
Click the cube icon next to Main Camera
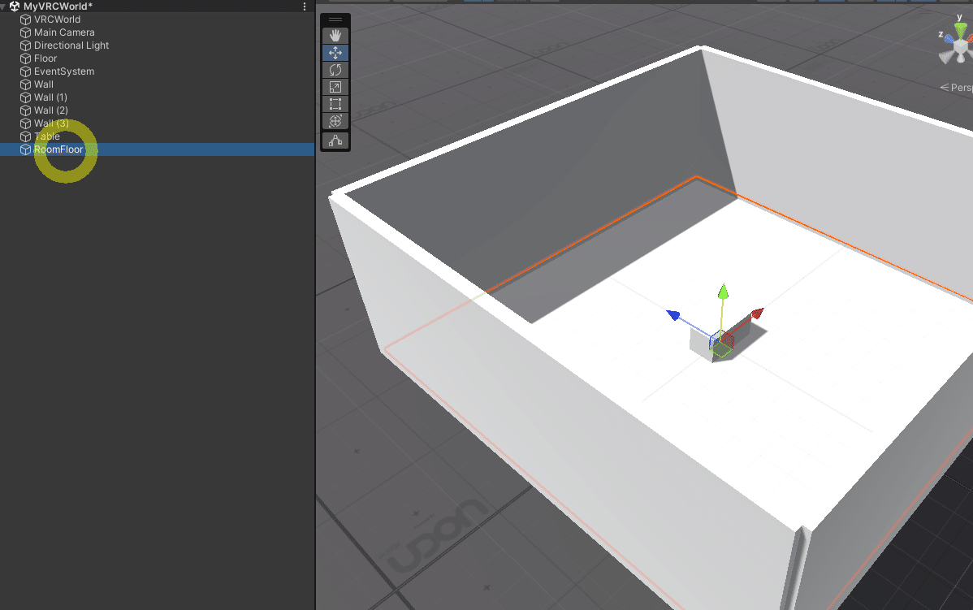click(x=25, y=32)
